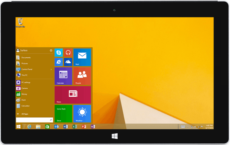This screenshot has height=145, width=231.
Task: Show All Apps list
Action: click(x=25, y=114)
